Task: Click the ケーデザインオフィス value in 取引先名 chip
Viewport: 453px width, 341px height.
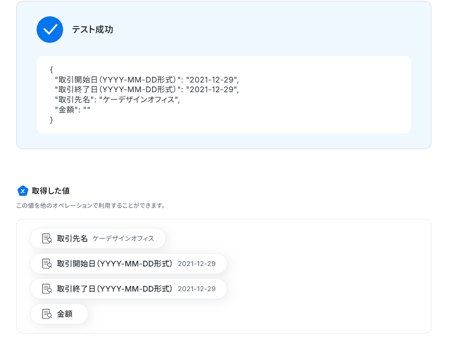Action: click(124, 238)
